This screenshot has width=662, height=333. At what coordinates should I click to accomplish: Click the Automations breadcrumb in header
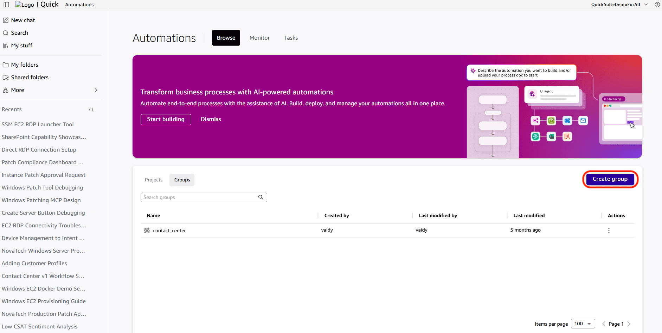79,5
